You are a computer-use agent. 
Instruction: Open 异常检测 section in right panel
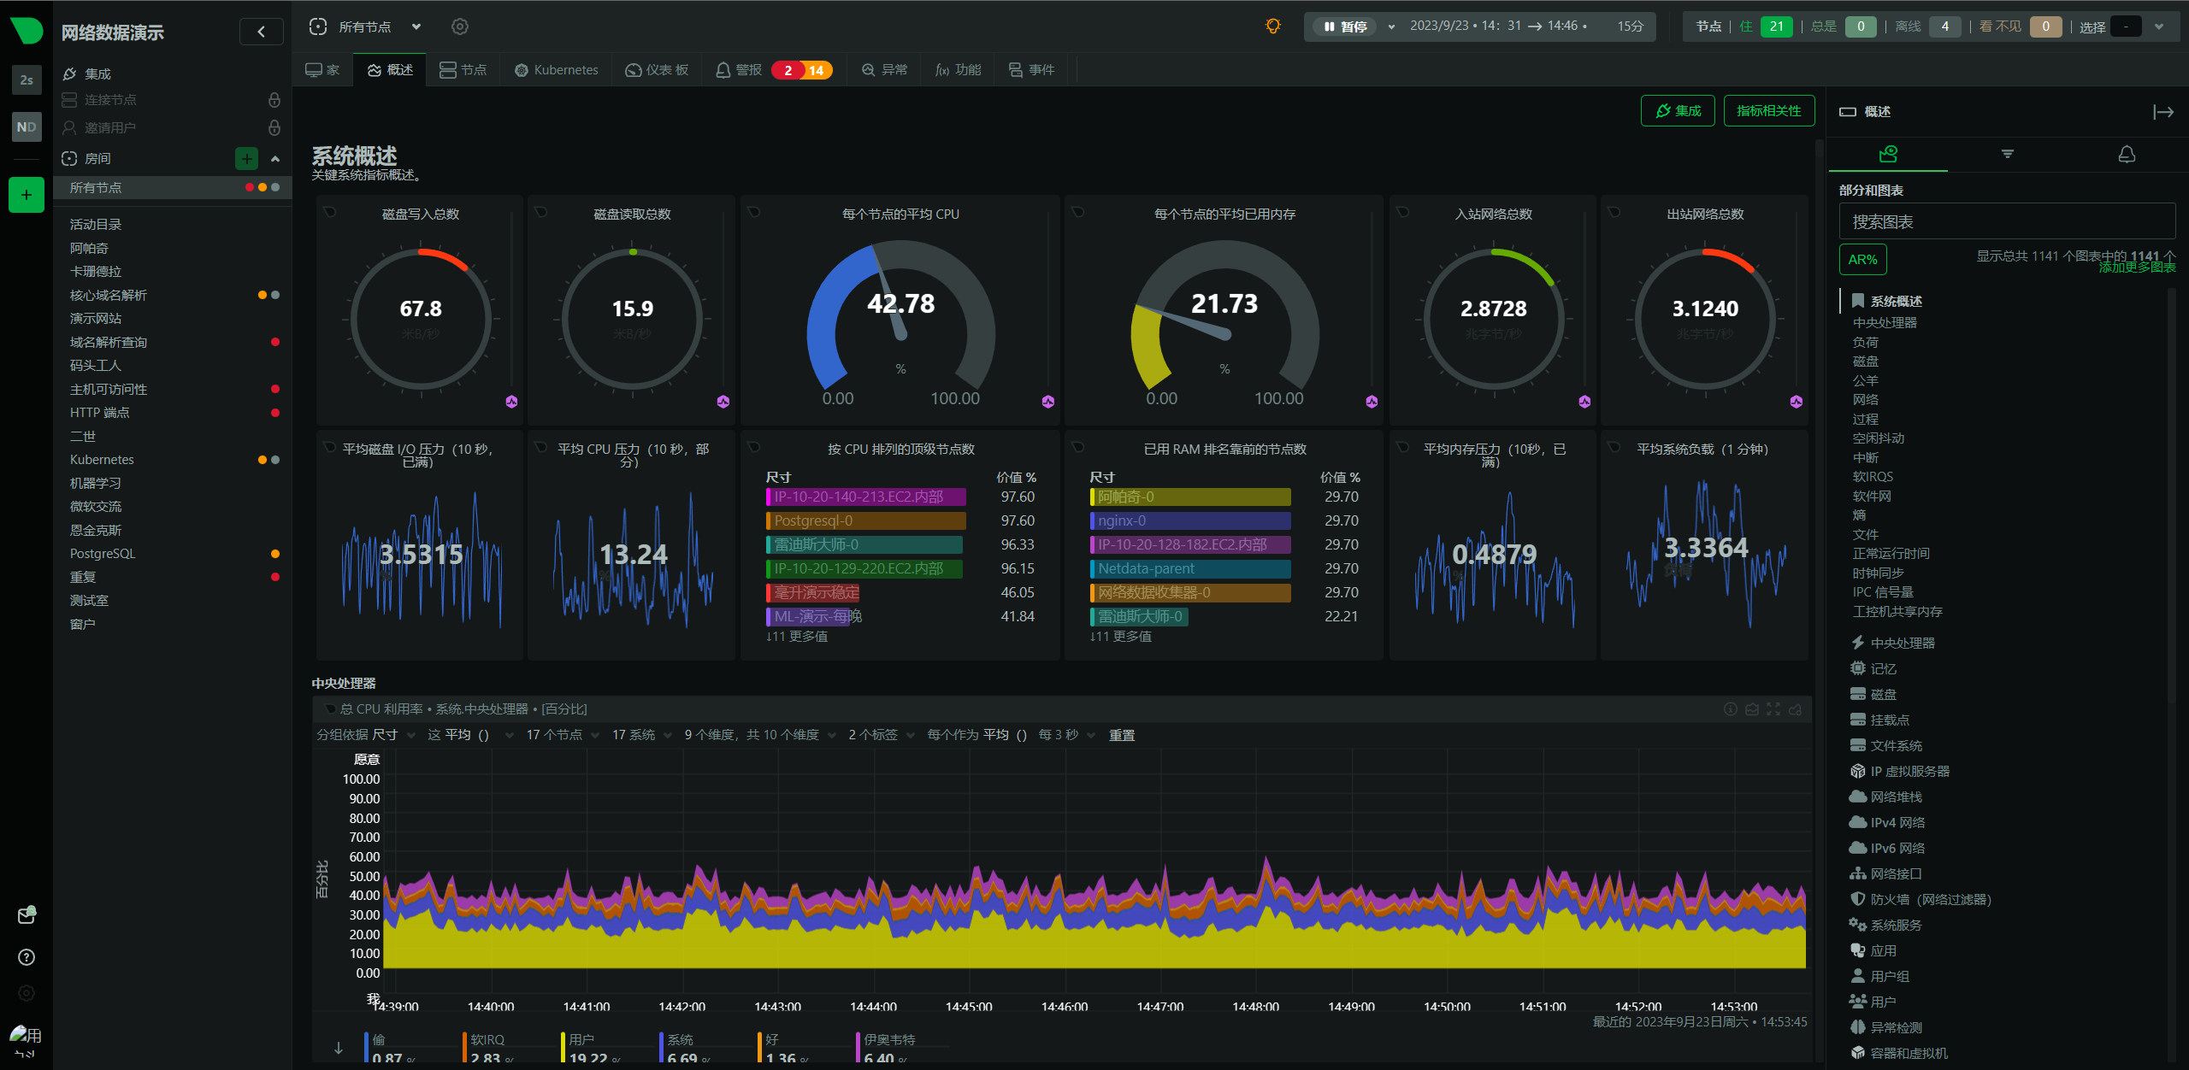pos(1896,1027)
